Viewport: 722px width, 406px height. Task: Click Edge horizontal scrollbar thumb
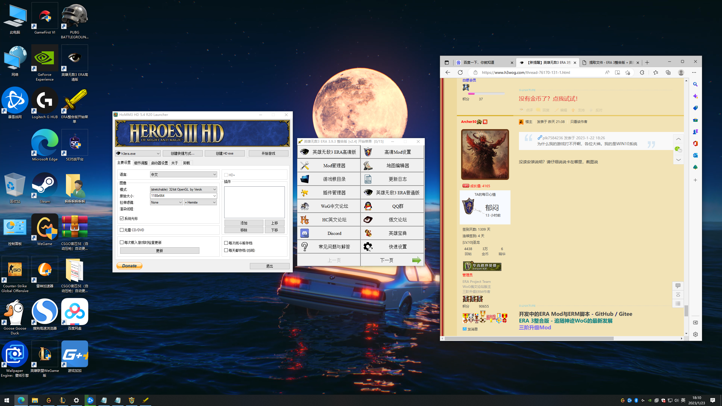tap(529, 338)
